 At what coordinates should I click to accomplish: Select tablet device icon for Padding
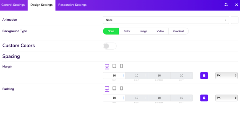pos(114,89)
